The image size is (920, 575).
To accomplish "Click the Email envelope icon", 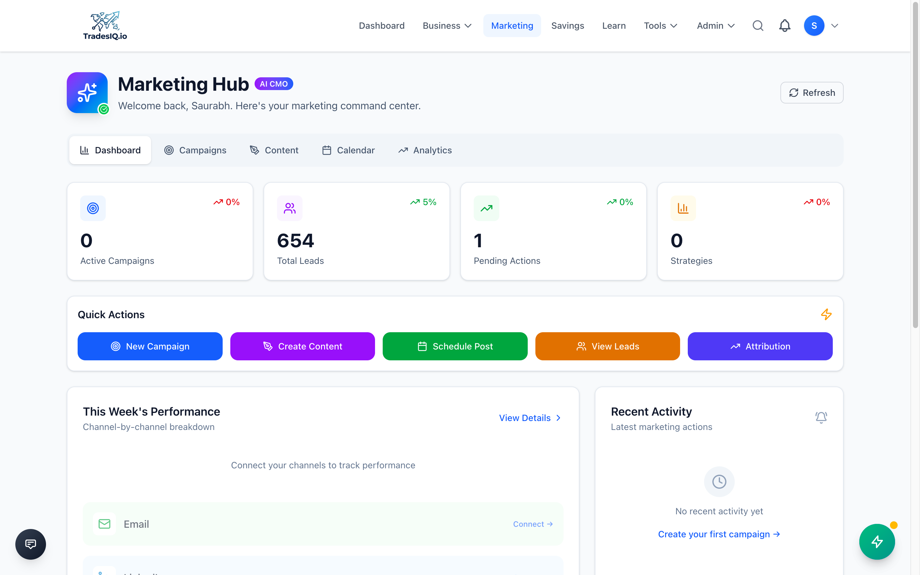I will (104, 524).
